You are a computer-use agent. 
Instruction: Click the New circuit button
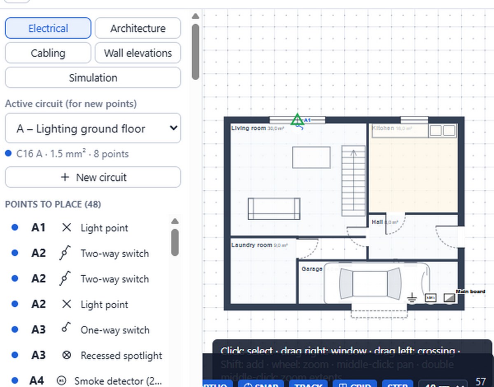coord(93,177)
